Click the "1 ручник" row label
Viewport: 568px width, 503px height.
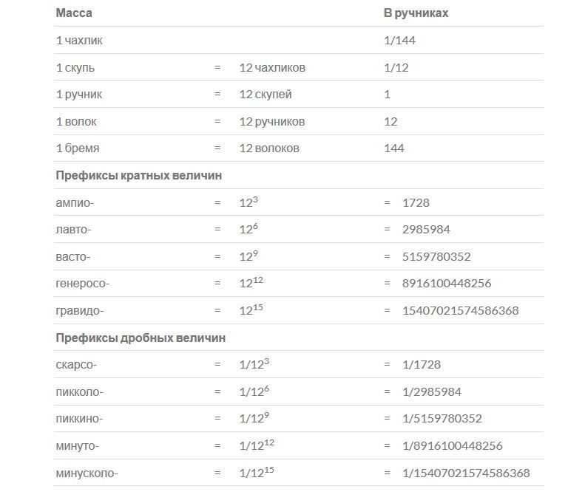[x=79, y=95]
